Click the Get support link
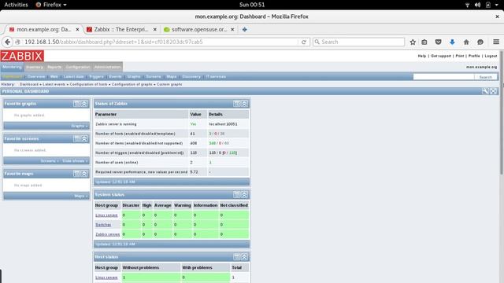Screen dimensions: 504x283 (x=441, y=56)
